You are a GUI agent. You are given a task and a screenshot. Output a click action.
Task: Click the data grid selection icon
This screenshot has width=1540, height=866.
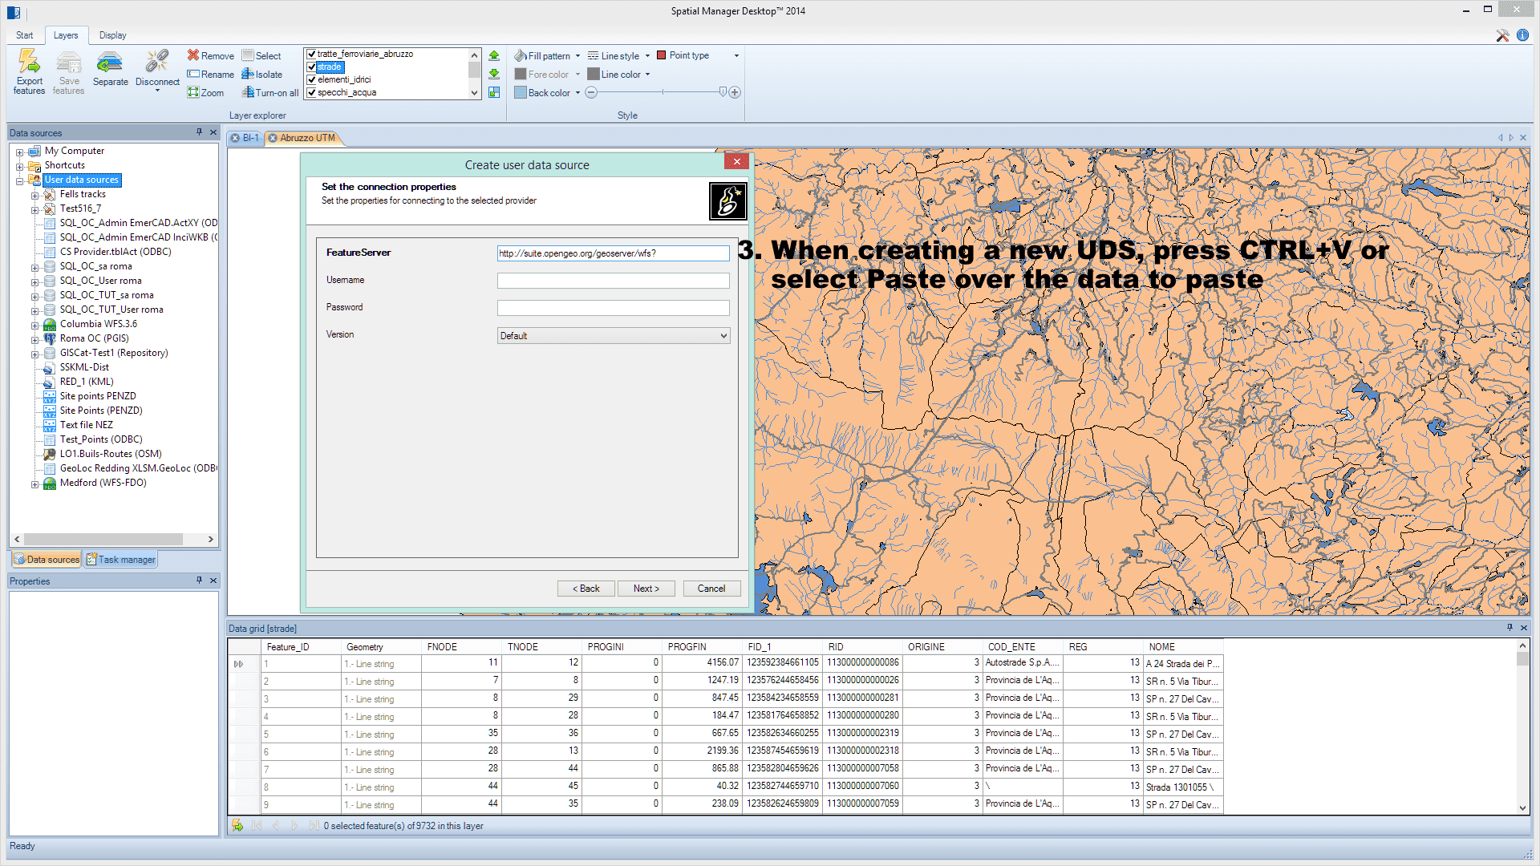[237, 825]
